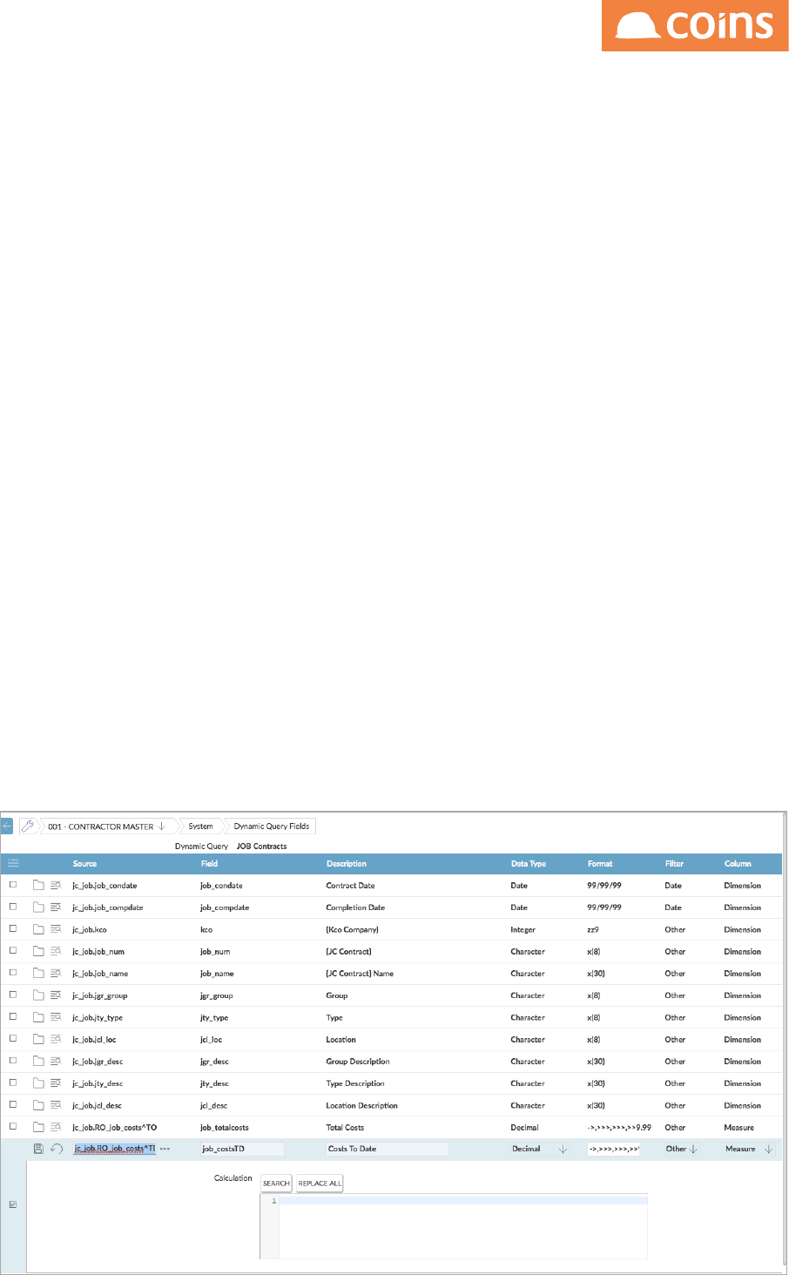The height and width of the screenshot is (1275, 789).
Task: Click the job_costsTD field name input
Action: [x=242, y=1149]
